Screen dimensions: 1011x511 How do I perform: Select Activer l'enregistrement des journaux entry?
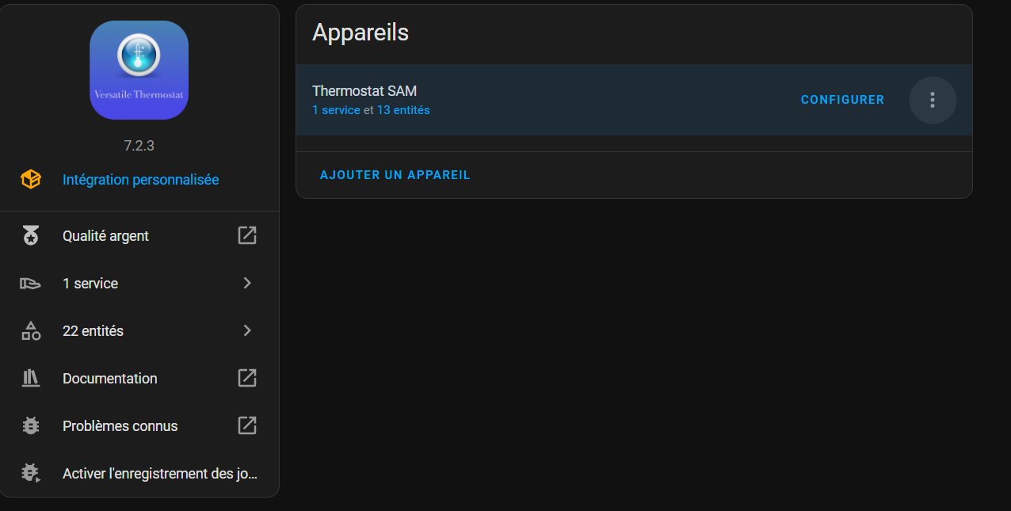(x=139, y=473)
